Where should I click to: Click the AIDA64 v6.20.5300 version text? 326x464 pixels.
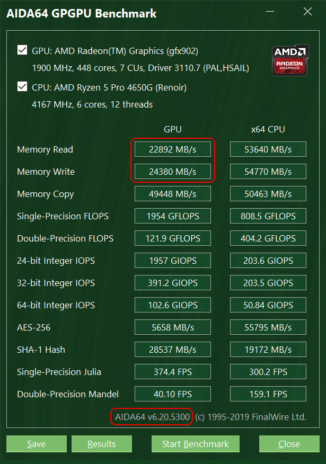(x=152, y=416)
